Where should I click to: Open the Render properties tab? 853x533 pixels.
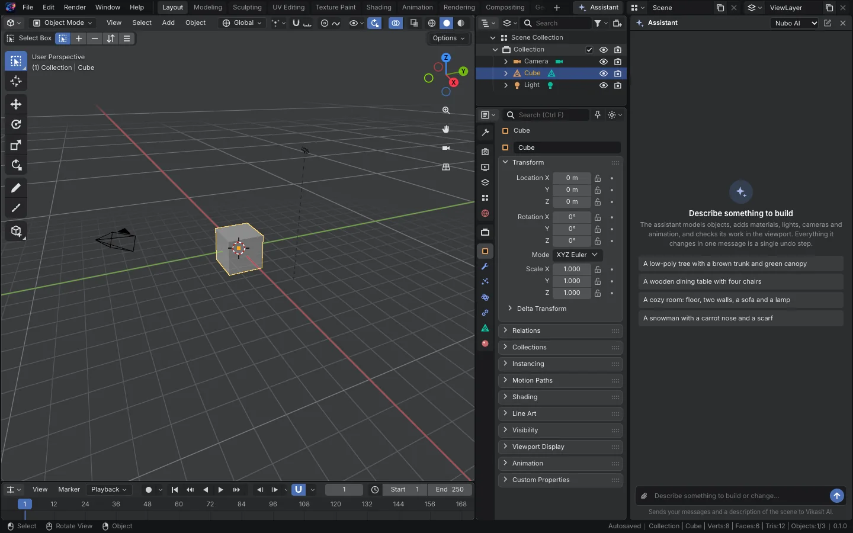[485, 152]
